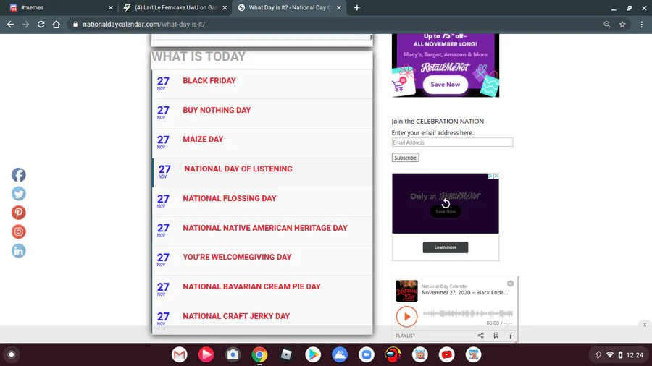The width and height of the screenshot is (652, 366).
Task: Open the Camera app on the shelf
Action: tap(233, 355)
